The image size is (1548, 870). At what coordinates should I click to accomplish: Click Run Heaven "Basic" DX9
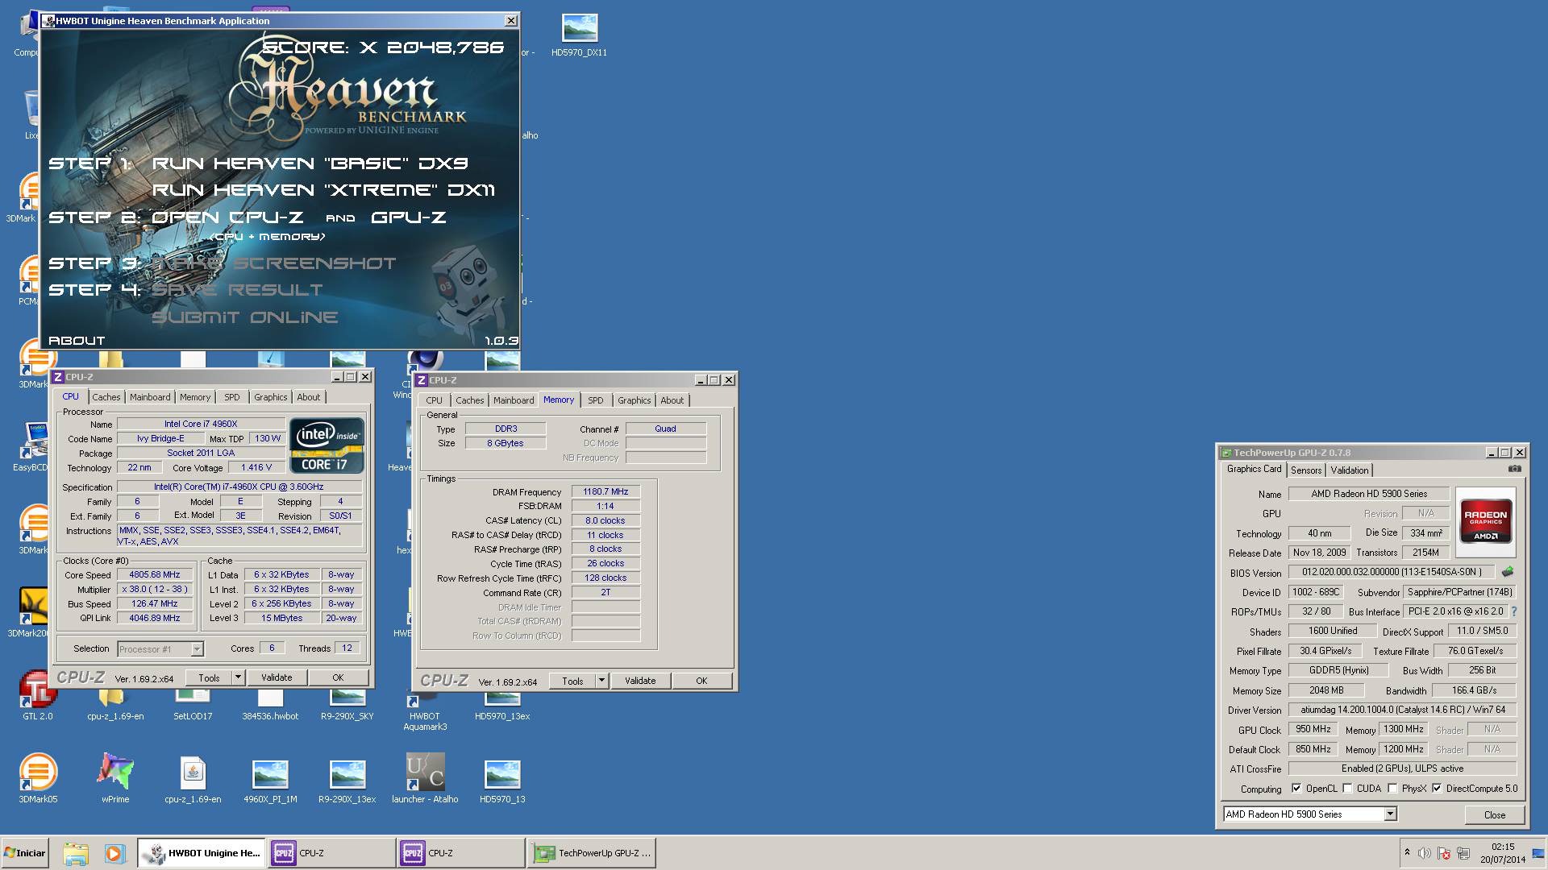click(x=310, y=164)
